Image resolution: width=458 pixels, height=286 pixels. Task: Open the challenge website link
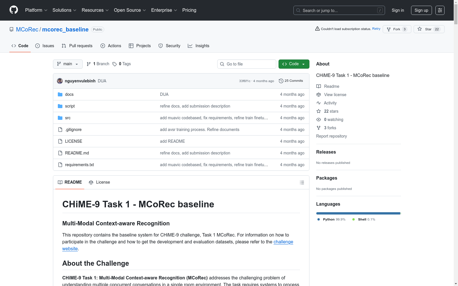(283, 242)
